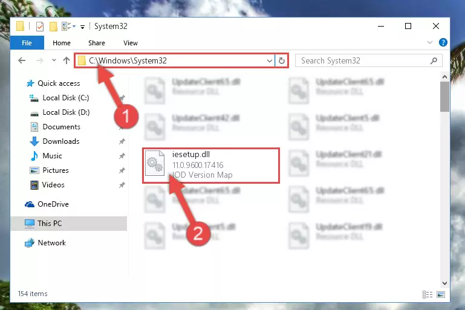
Task: Click the scrollbar down arrow
Action: 444,283
